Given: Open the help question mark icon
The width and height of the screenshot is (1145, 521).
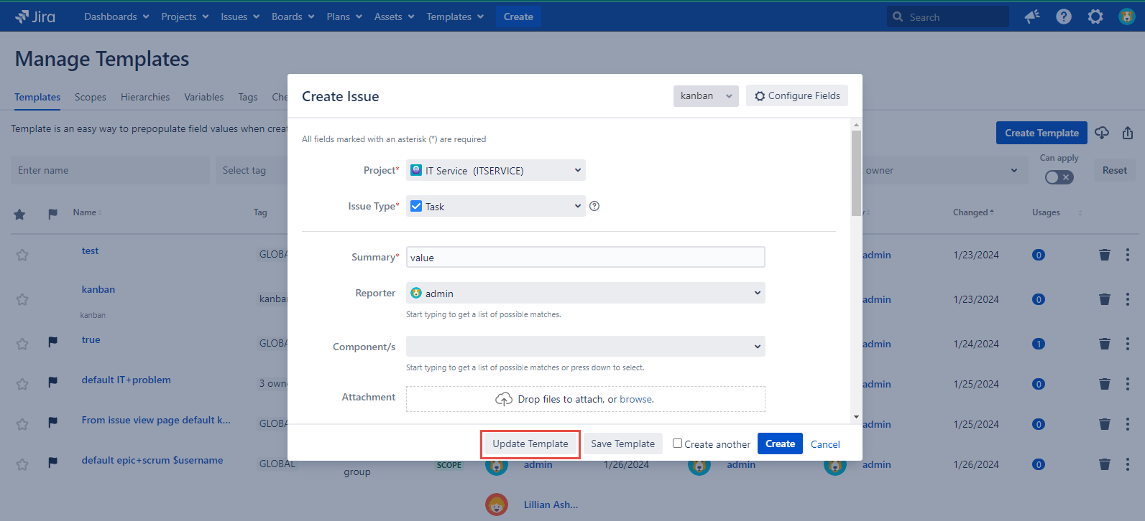Looking at the screenshot, I should (1064, 17).
